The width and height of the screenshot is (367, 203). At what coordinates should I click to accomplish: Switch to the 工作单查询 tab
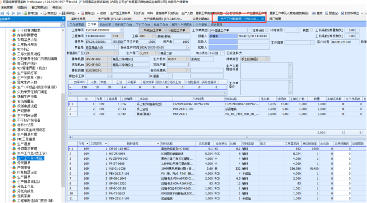click(x=77, y=25)
